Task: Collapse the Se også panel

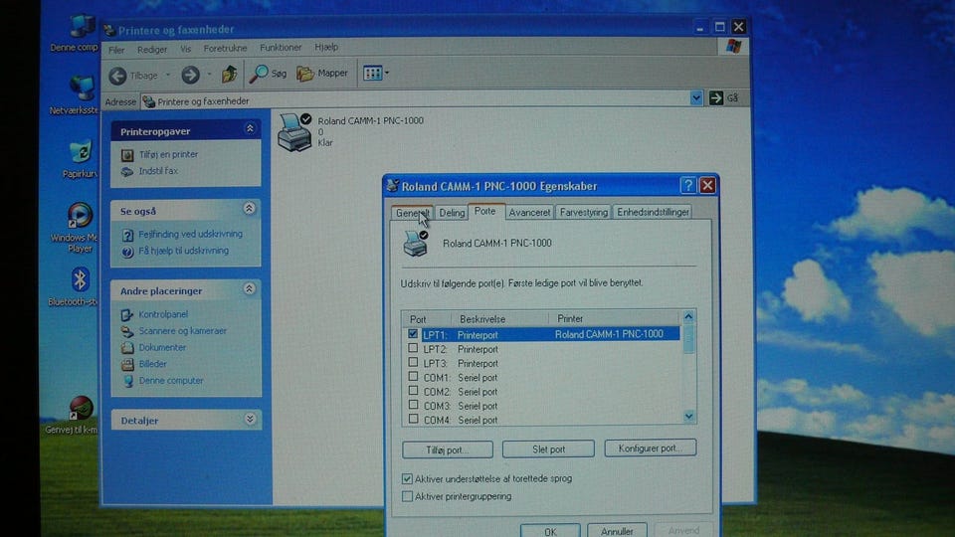Action: coord(249,209)
